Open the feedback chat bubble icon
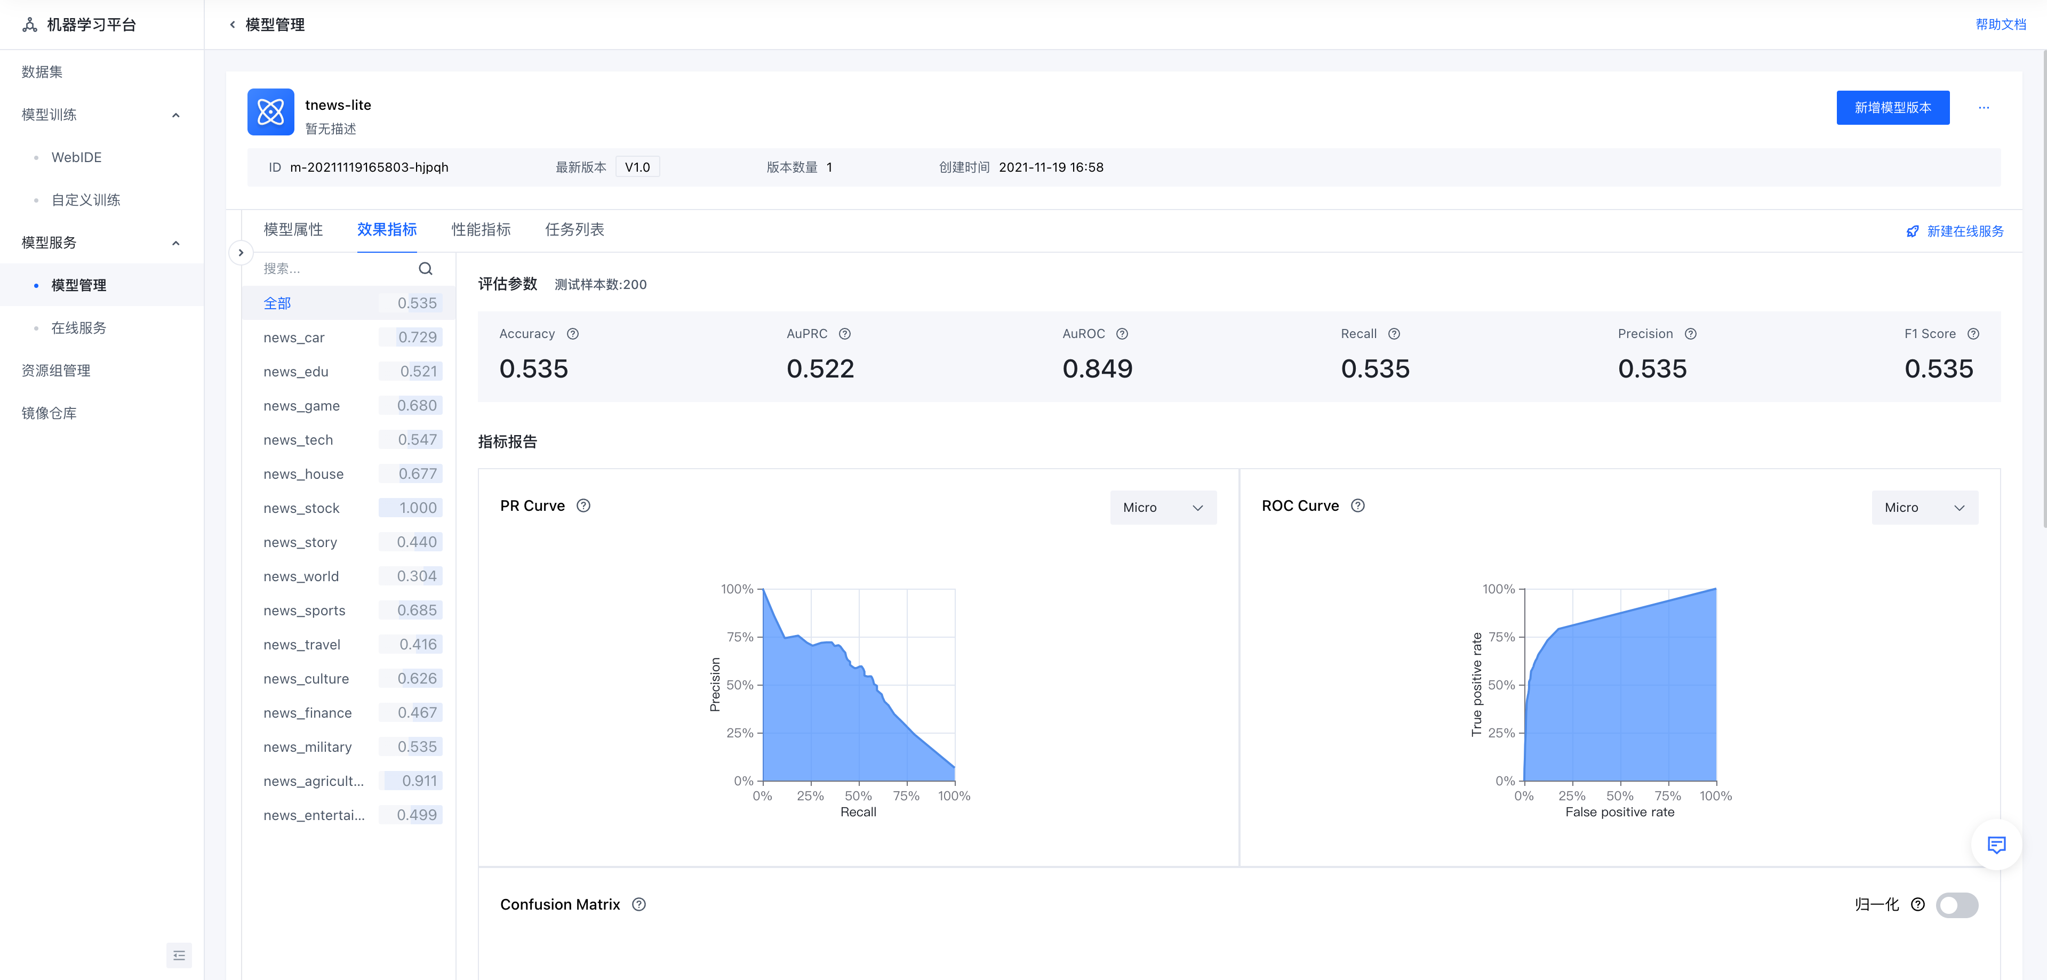 (1996, 844)
